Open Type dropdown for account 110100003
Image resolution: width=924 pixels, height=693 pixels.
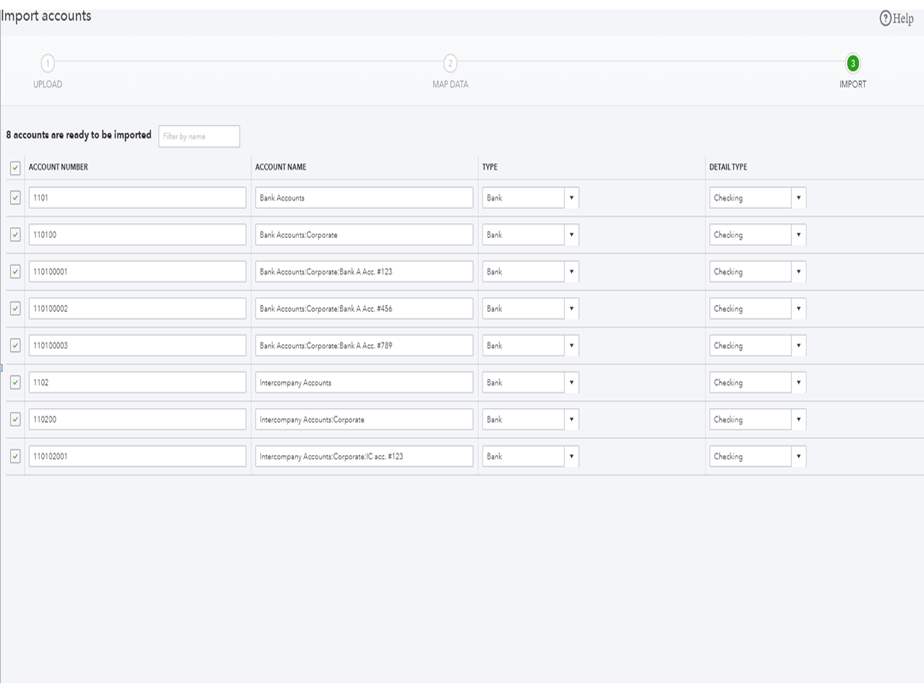[x=571, y=346]
